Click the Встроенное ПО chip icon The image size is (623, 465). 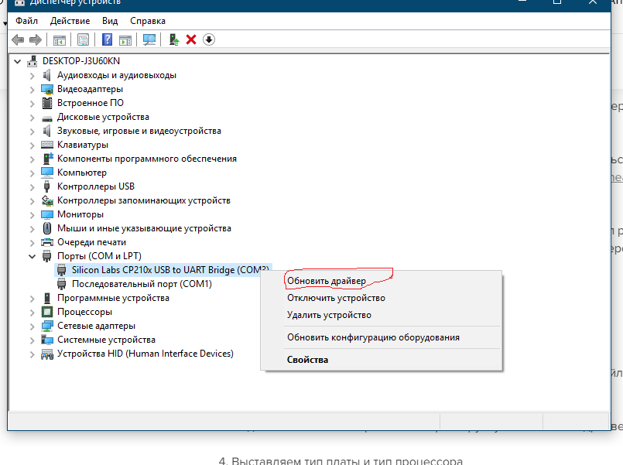[47, 103]
